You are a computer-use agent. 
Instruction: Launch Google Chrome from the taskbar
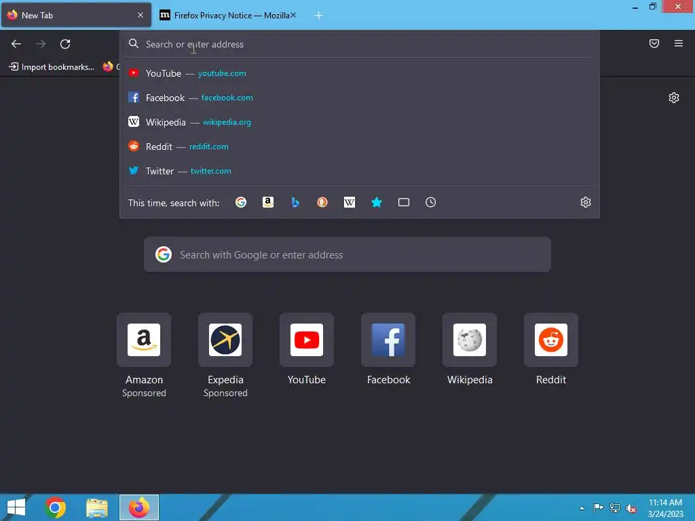56,507
